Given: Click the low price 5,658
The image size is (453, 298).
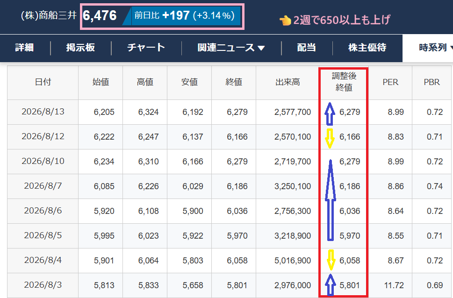Looking at the screenshot, I should pyautogui.click(x=193, y=285).
